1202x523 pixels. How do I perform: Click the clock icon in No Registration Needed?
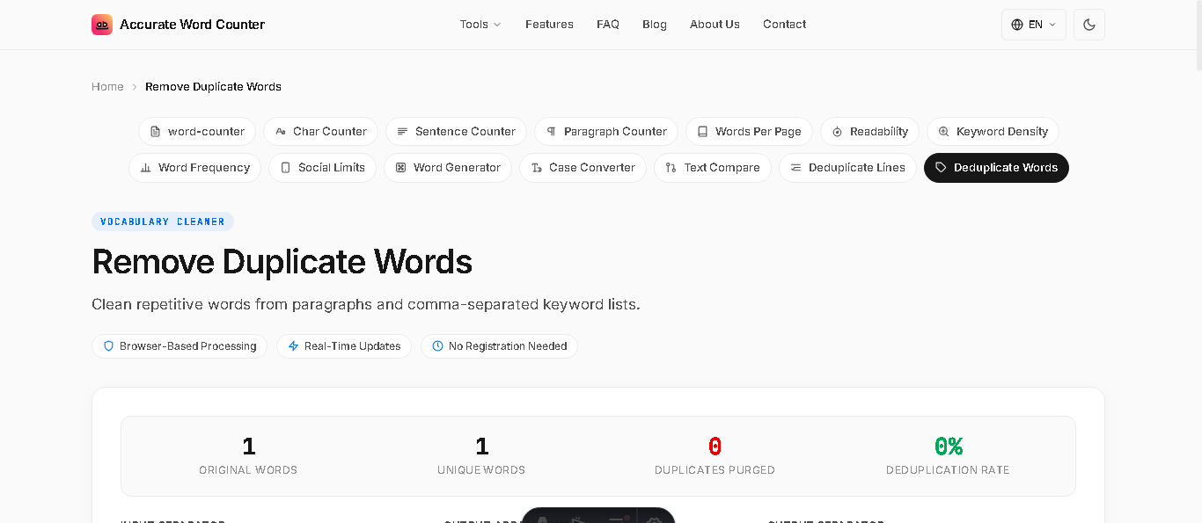(x=438, y=346)
